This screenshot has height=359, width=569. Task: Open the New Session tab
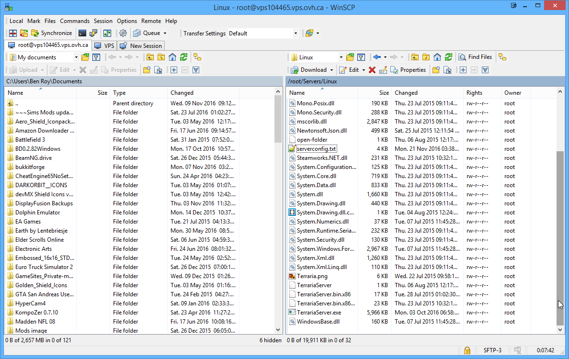tap(141, 46)
